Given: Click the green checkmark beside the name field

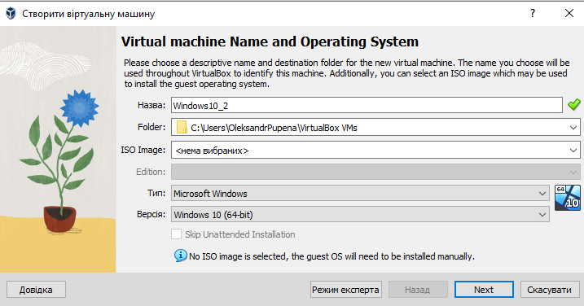Looking at the screenshot, I should [x=574, y=105].
